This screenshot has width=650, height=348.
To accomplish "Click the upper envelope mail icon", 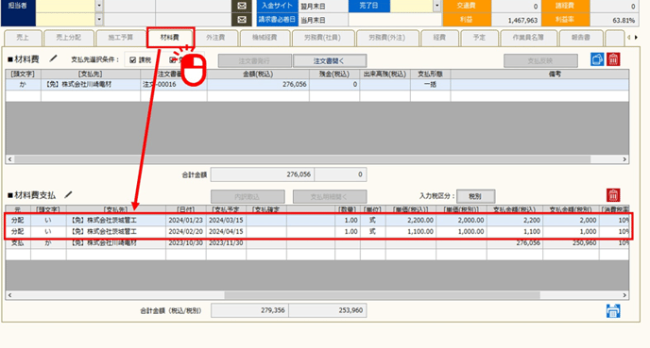I will point(242,6).
